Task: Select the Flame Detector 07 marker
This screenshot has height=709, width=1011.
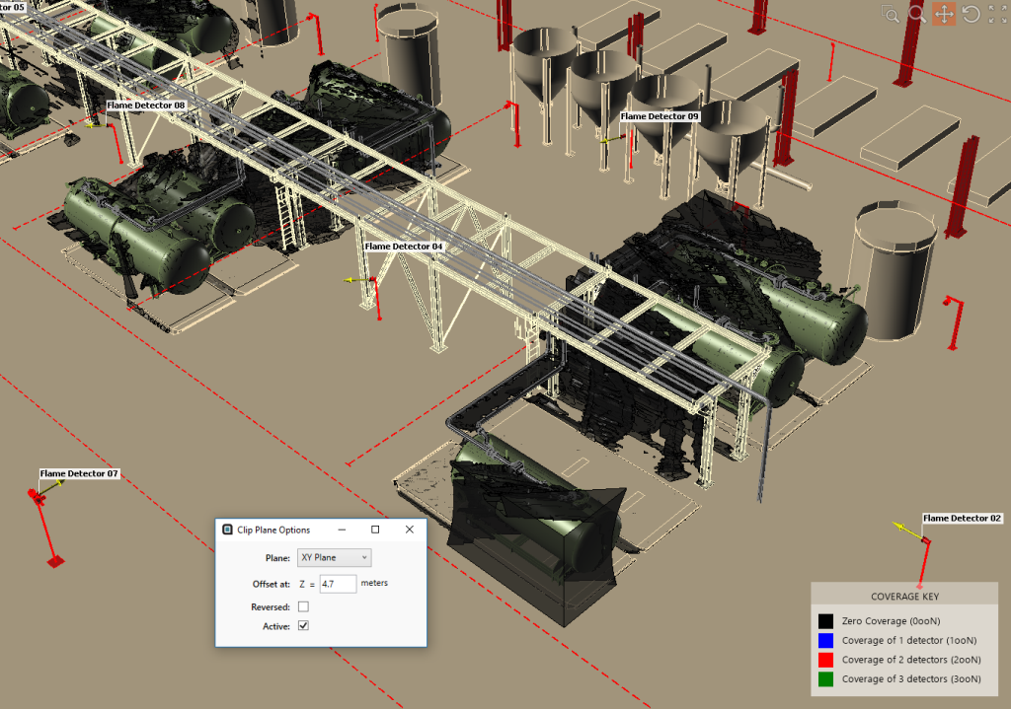Action: (79, 473)
